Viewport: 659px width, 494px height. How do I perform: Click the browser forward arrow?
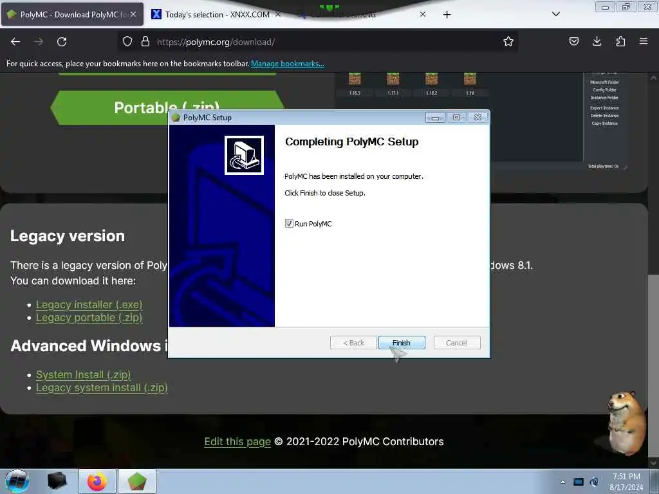[39, 42]
